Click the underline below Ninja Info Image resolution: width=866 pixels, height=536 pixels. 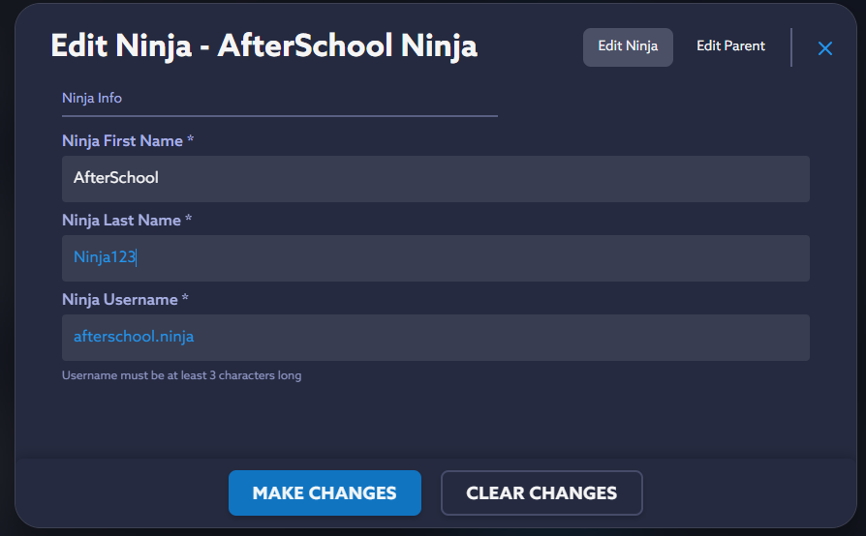[279, 116]
